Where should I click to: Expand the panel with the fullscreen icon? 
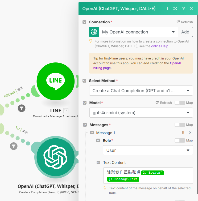175,8
